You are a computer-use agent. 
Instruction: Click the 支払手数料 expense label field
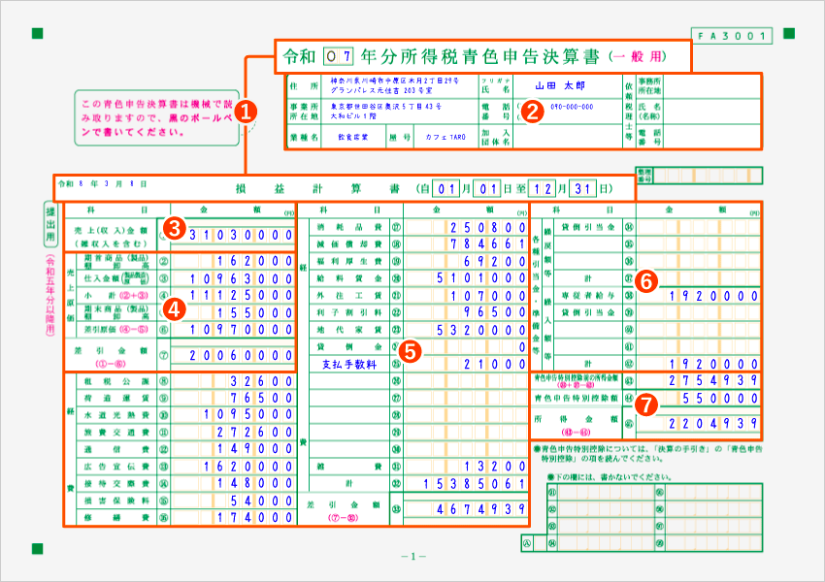[346, 364]
